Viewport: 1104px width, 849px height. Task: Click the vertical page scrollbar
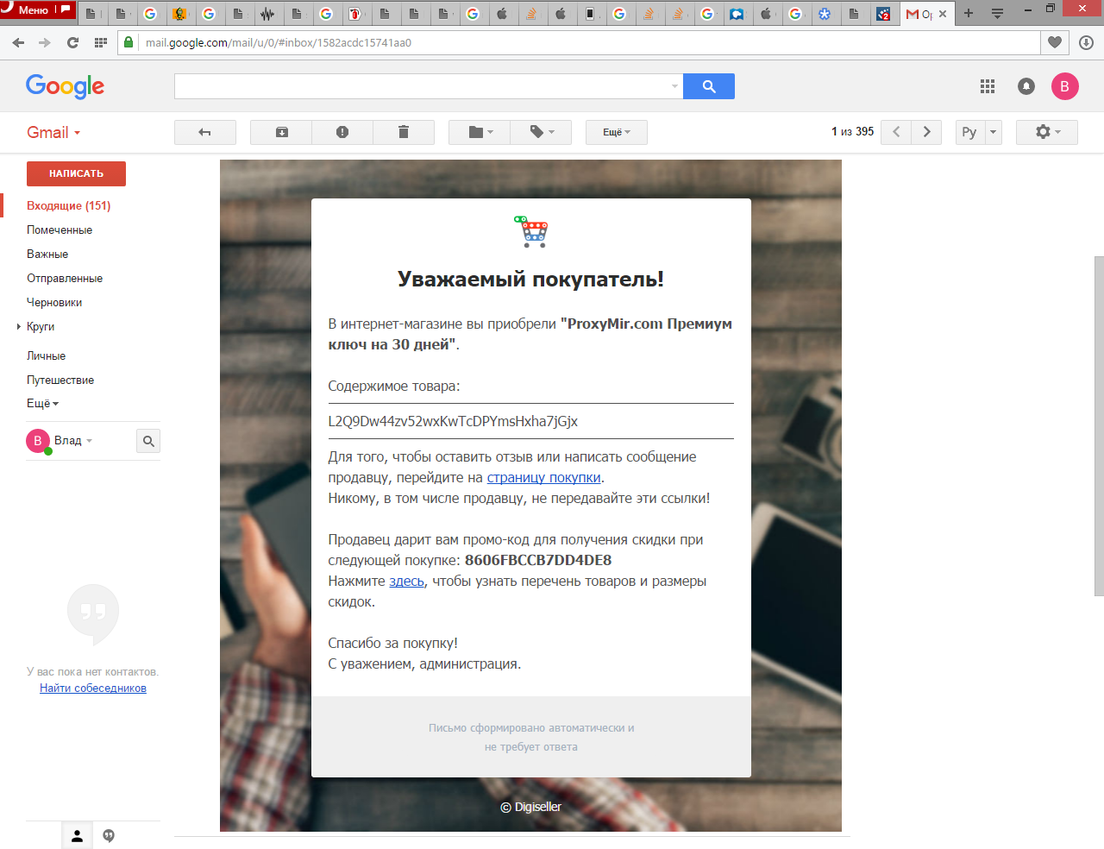1099,425
